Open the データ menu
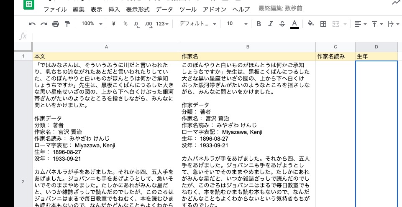 pyautogui.click(x=164, y=10)
